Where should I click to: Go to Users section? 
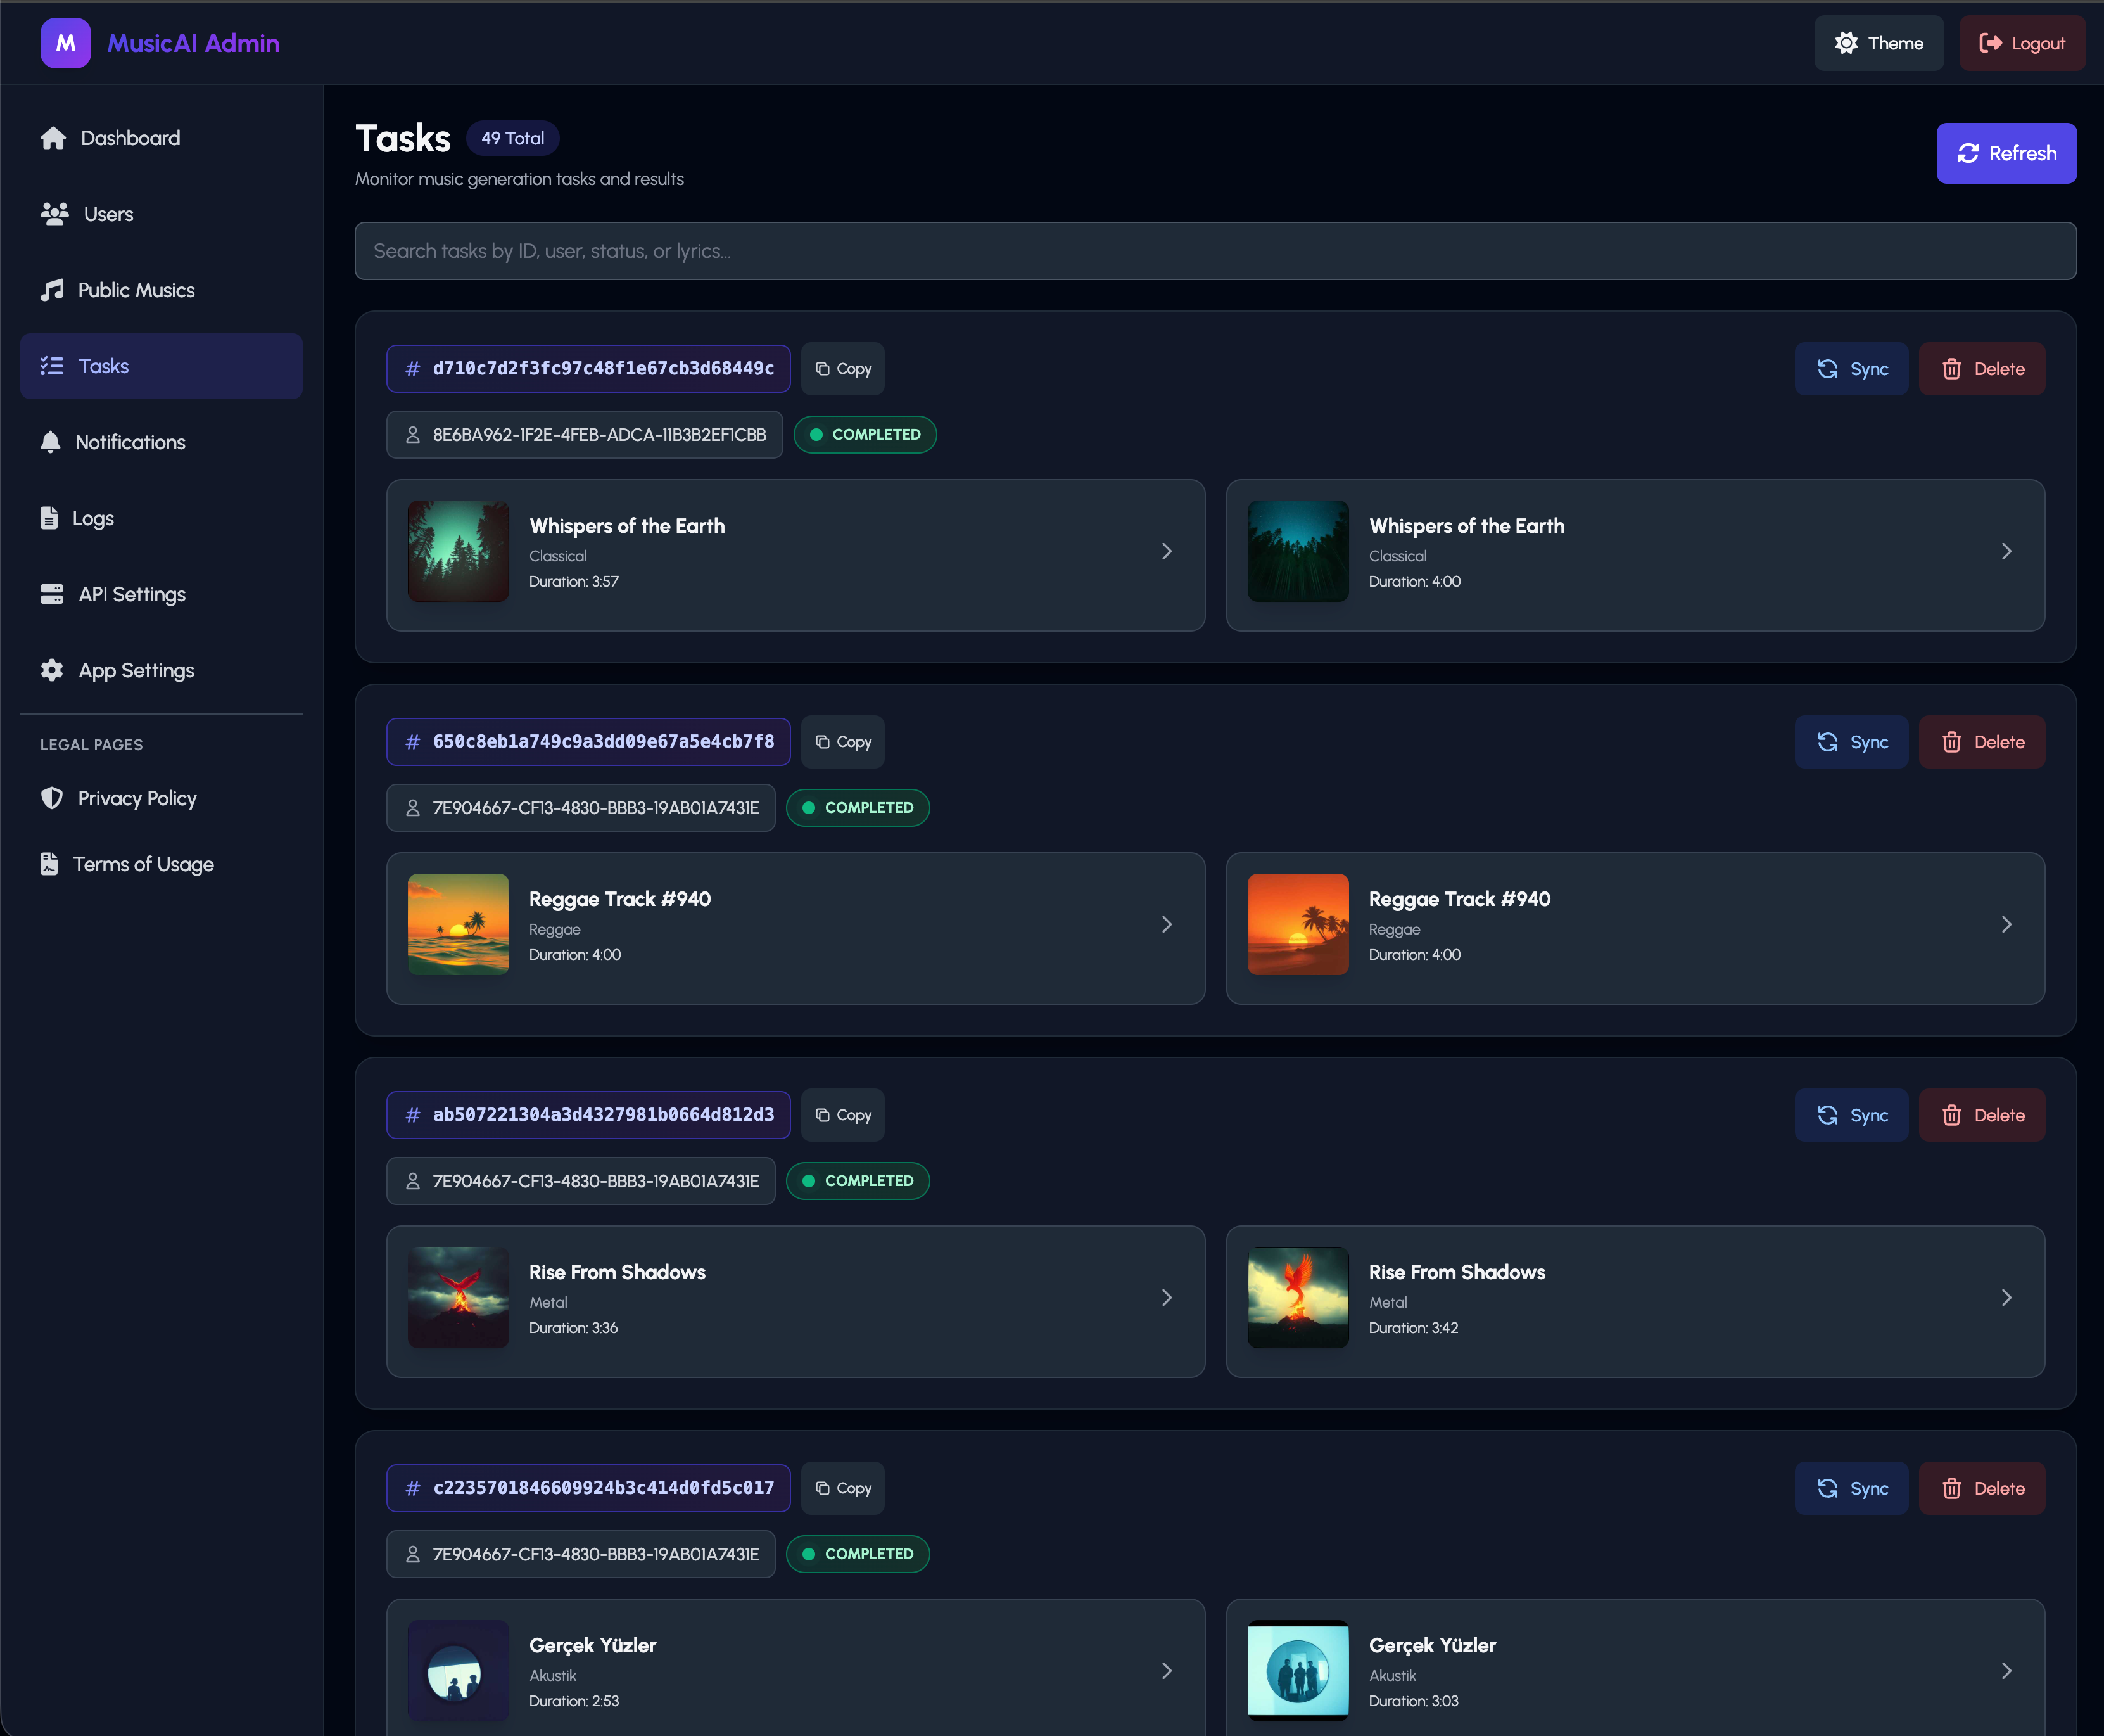click(161, 214)
